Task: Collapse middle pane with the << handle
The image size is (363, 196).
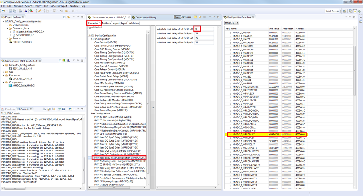Action: pos(153,108)
